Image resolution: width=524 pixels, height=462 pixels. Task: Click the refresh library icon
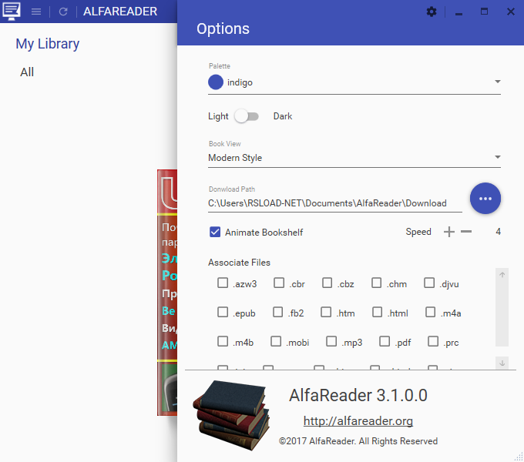click(x=63, y=12)
